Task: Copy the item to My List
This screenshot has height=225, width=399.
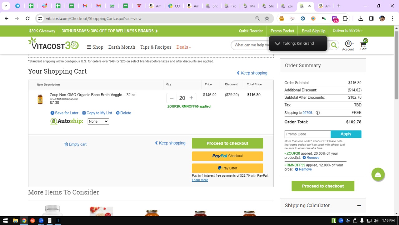Action: pos(97,113)
